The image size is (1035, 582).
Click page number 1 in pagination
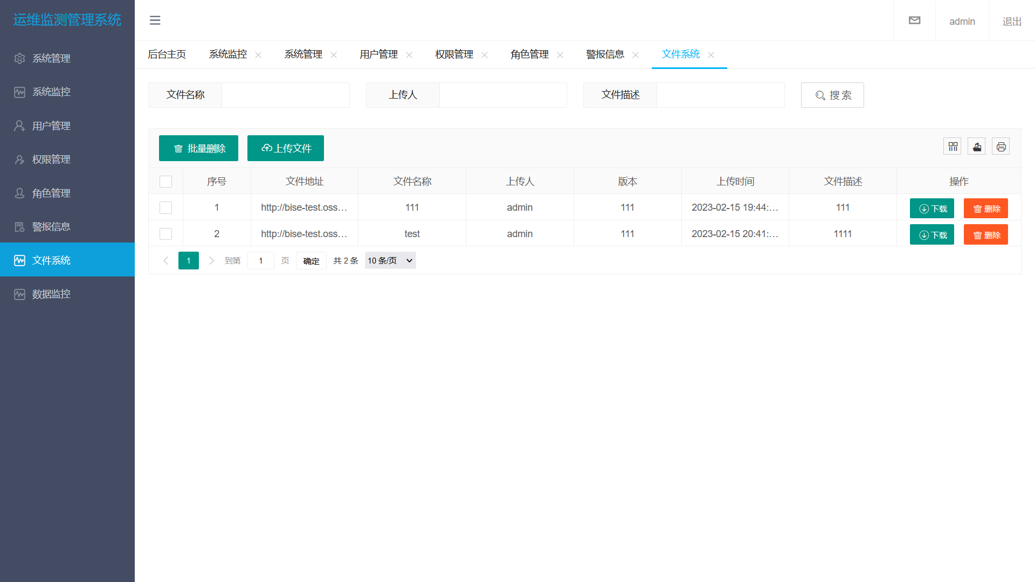[x=189, y=261]
